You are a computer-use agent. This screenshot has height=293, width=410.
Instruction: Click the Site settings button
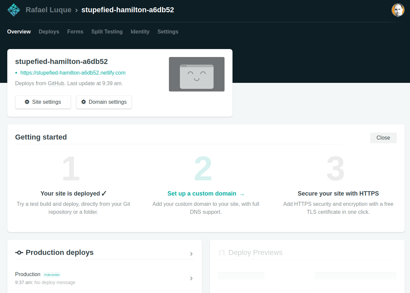pos(43,102)
